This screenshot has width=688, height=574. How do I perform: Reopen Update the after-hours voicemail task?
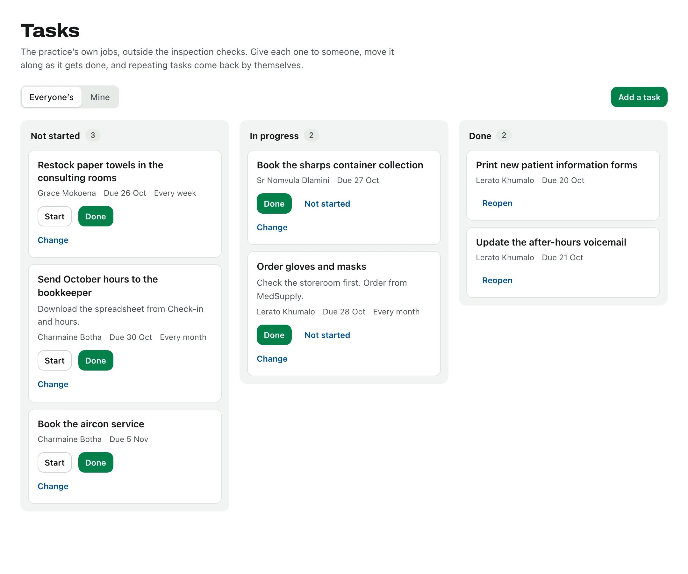[497, 280]
